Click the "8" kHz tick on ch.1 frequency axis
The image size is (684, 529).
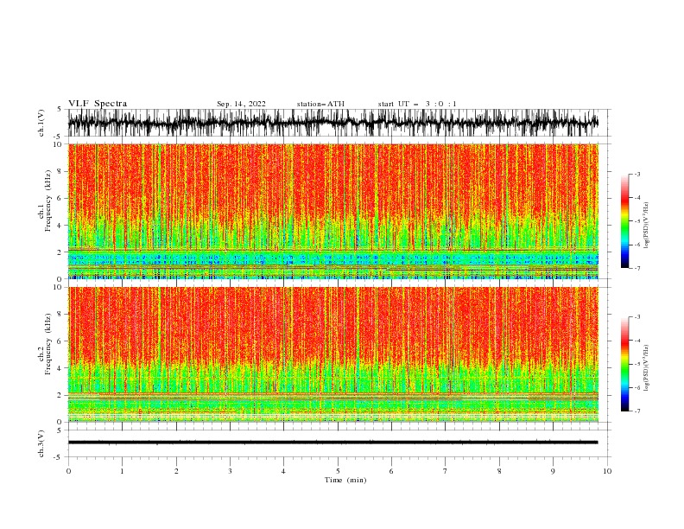click(x=60, y=171)
